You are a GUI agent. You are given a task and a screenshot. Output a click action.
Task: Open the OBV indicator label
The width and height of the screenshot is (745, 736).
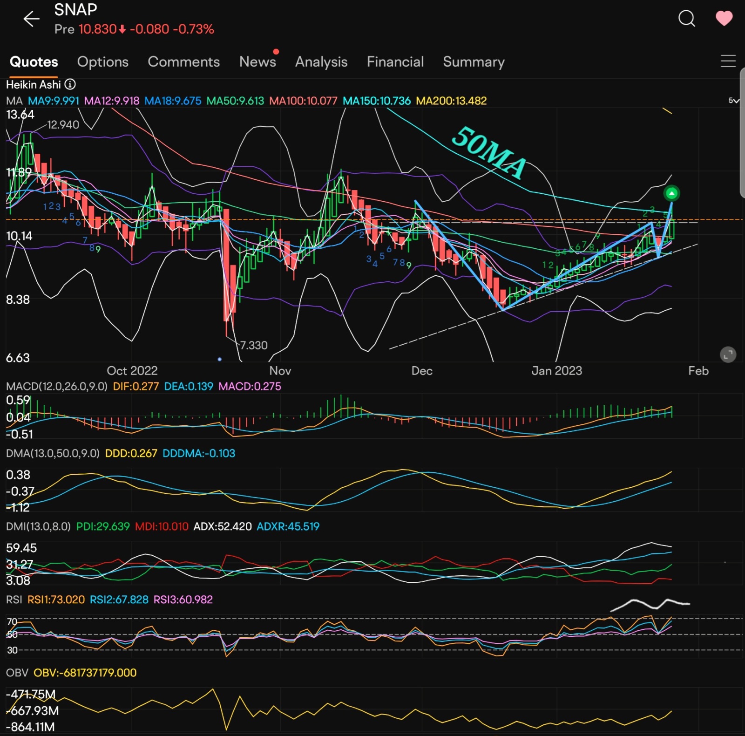(x=17, y=673)
